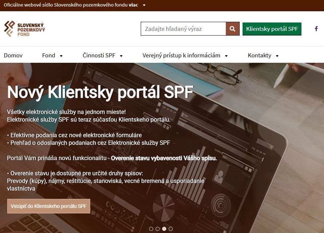The image size is (324, 233).
Task: Click the Slovenský pozemkový fond logo
Action: (x=24, y=29)
